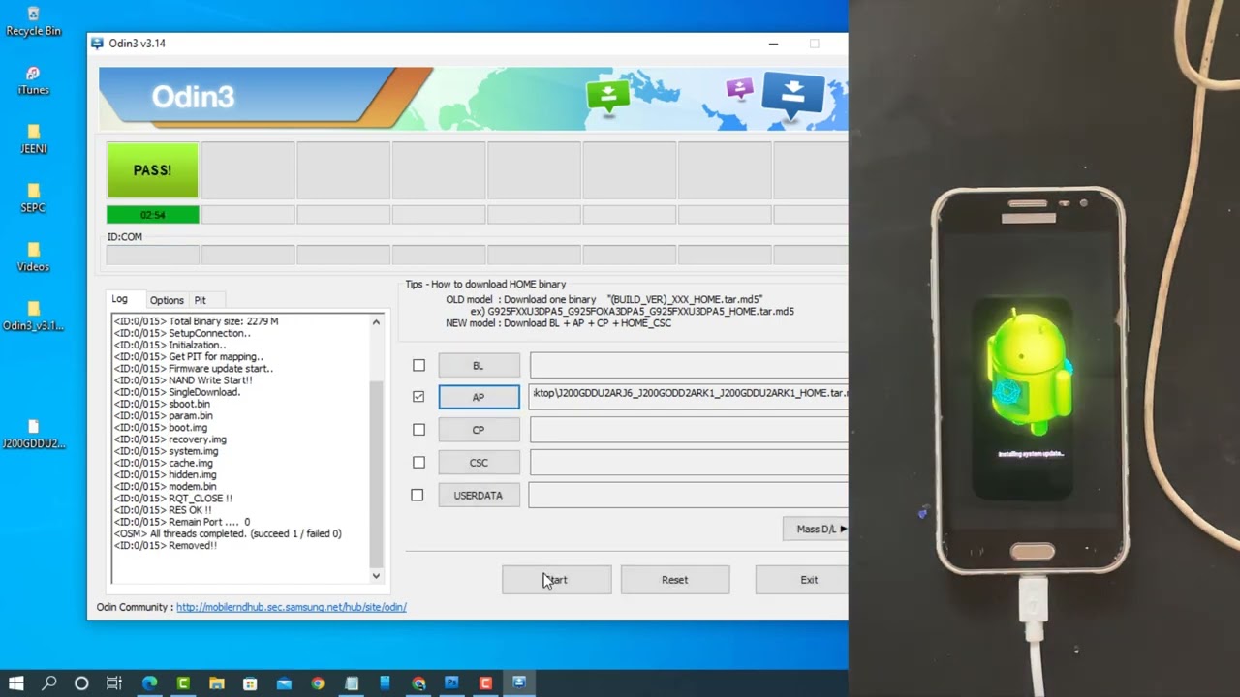
Task: Select the J200GDDU2 file on desktop
Action: click(x=33, y=435)
